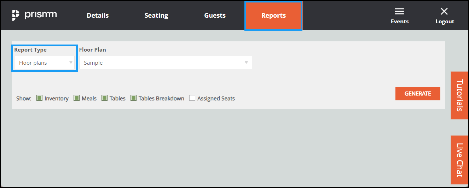The height and width of the screenshot is (188, 469).
Task: Enable the Assigned Seats checkbox
Action: [192, 98]
